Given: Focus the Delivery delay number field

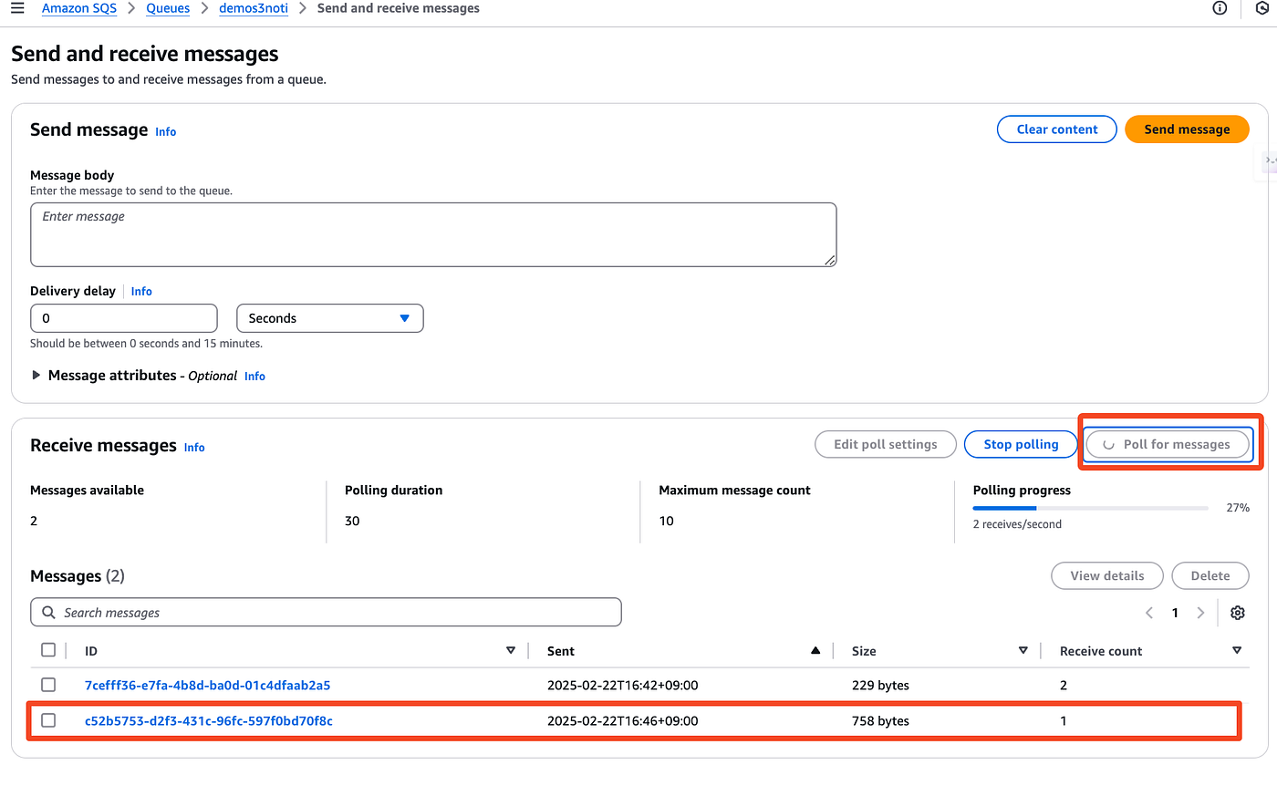Looking at the screenshot, I should click(x=124, y=318).
